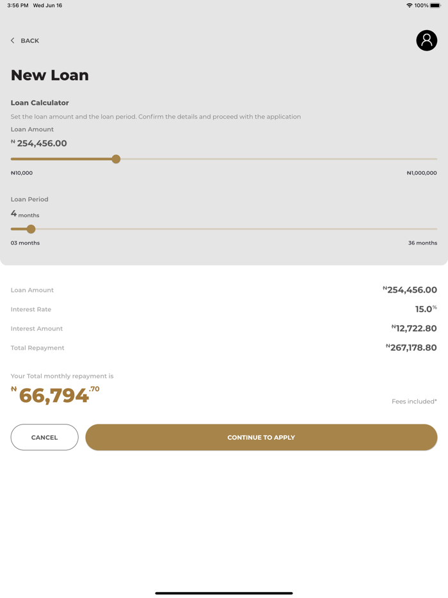This screenshot has height=598, width=448.
Task: Click the Total Repayment amount ₦267,178.80
Action: click(412, 348)
